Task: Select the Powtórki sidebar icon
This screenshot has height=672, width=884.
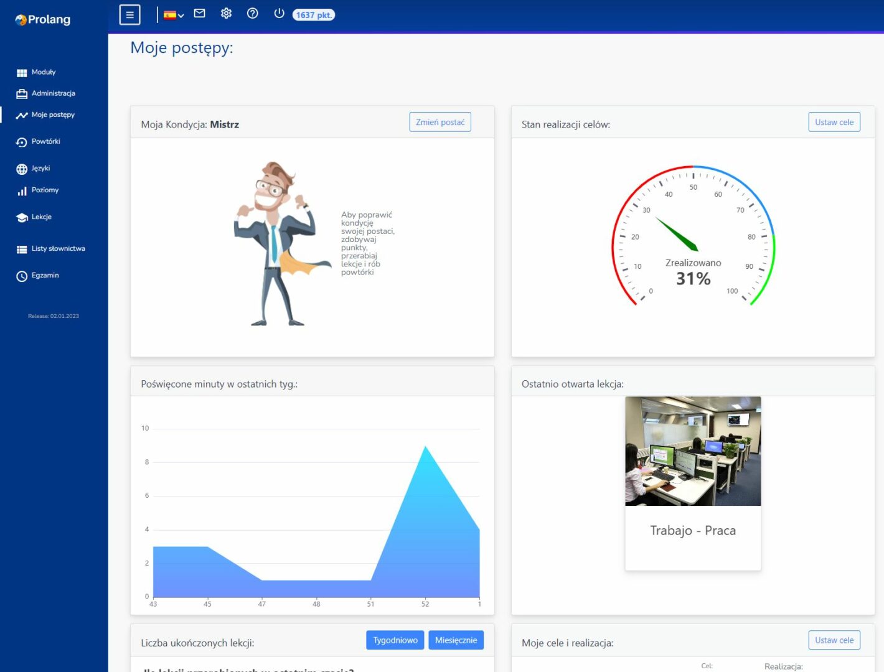Action: pos(22,142)
